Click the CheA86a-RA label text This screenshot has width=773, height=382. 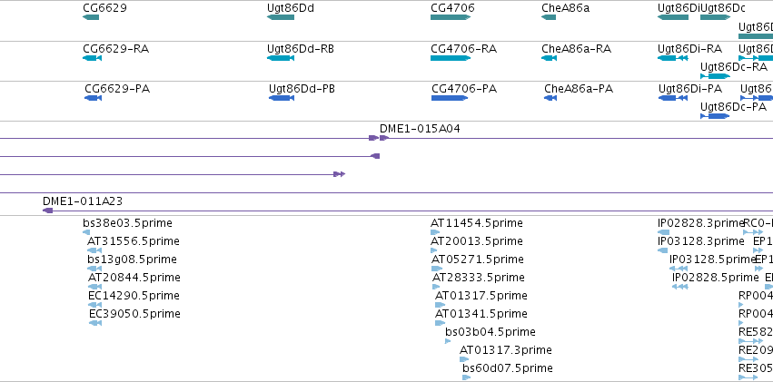tap(576, 49)
